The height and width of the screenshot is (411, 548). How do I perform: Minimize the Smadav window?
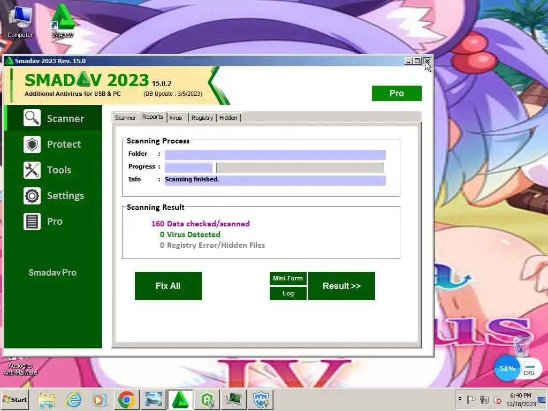[408, 61]
